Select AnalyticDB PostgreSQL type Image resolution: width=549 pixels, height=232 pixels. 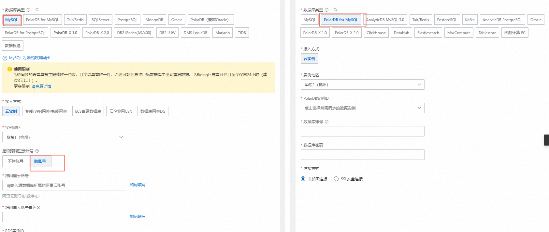point(502,20)
